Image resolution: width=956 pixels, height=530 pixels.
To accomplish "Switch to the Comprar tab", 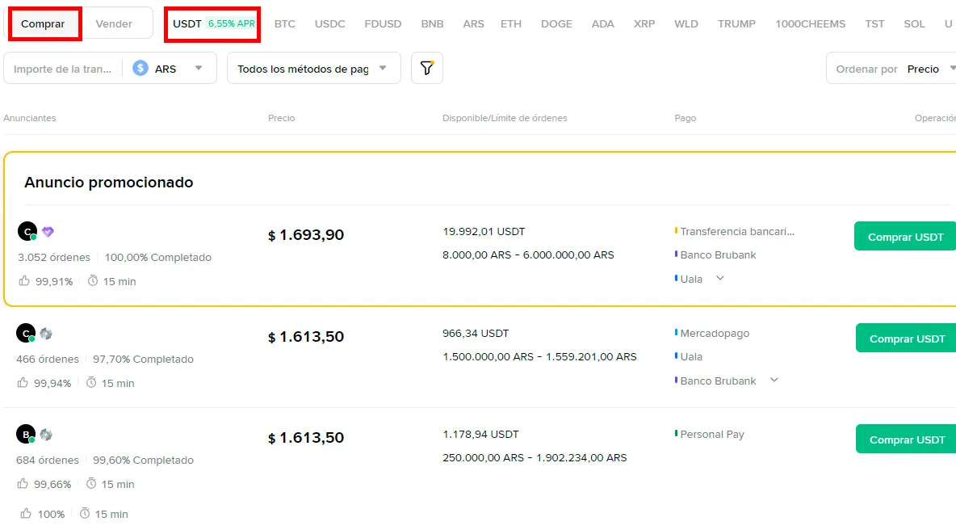I will coord(43,23).
